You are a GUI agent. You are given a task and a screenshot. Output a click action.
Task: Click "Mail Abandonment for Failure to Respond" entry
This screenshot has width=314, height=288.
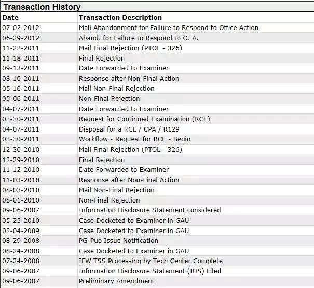pyautogui.click(x=168, y=28)
